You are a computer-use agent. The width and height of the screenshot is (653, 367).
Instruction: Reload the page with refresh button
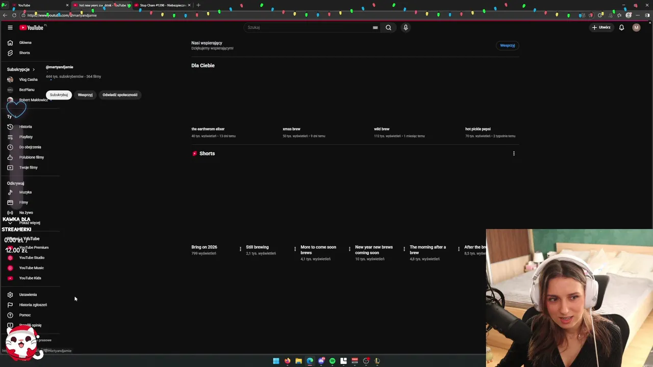tap(14, 15)
